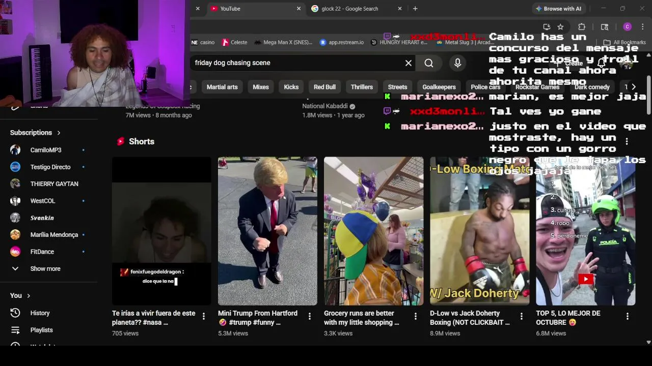Open options for Grocery runs short
Viewport: 652px width, 366px height.
(416, 316)
